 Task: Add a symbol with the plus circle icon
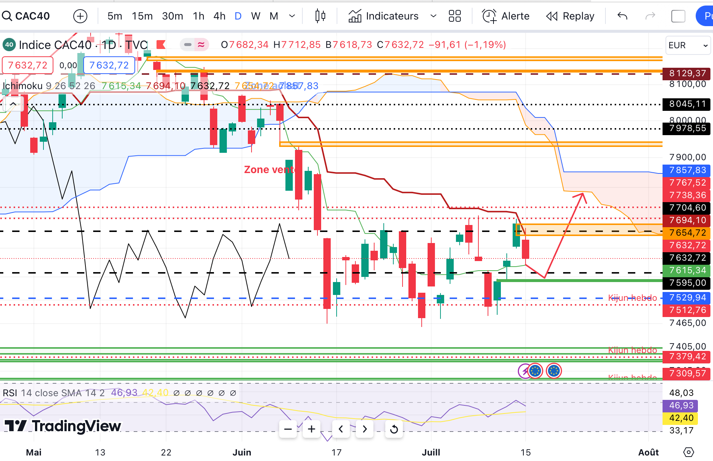pyautogui.click(x=80, y=16)
